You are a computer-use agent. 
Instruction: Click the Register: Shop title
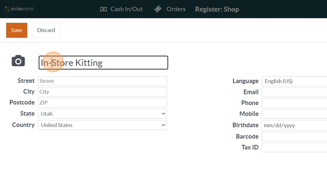pos(217,9)
